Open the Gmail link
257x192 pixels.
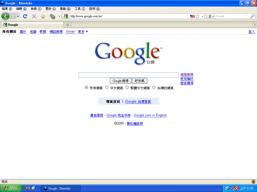[70, 31]
